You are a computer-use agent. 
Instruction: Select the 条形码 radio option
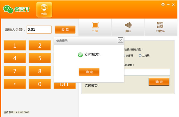coord(128,56)
